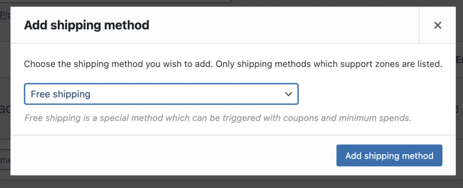Focus the partially hidden field at bottom-left
The width and height of the screenshot is (463, 188).
pyautogui.click(x=5, y=159)
